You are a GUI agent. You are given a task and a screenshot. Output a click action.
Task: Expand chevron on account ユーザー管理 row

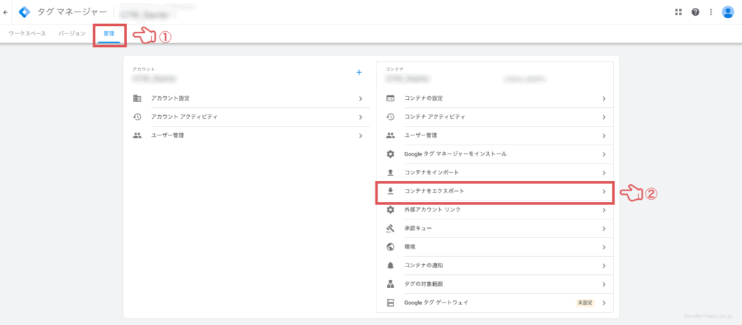click(361, 135)
